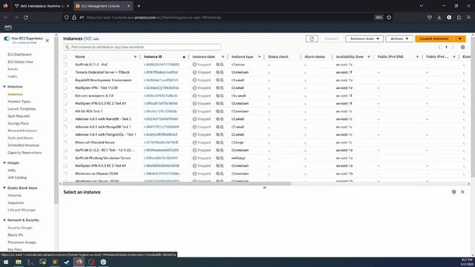Open the Actions dropdown

pos(399,39)
